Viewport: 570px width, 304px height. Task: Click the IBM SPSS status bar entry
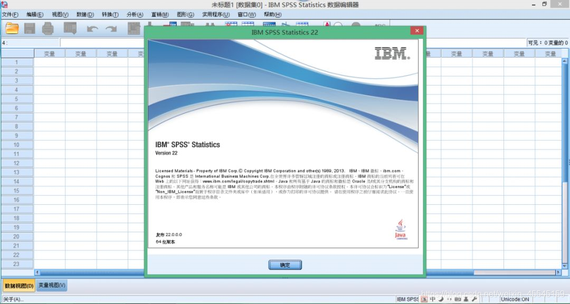[408, 299]
